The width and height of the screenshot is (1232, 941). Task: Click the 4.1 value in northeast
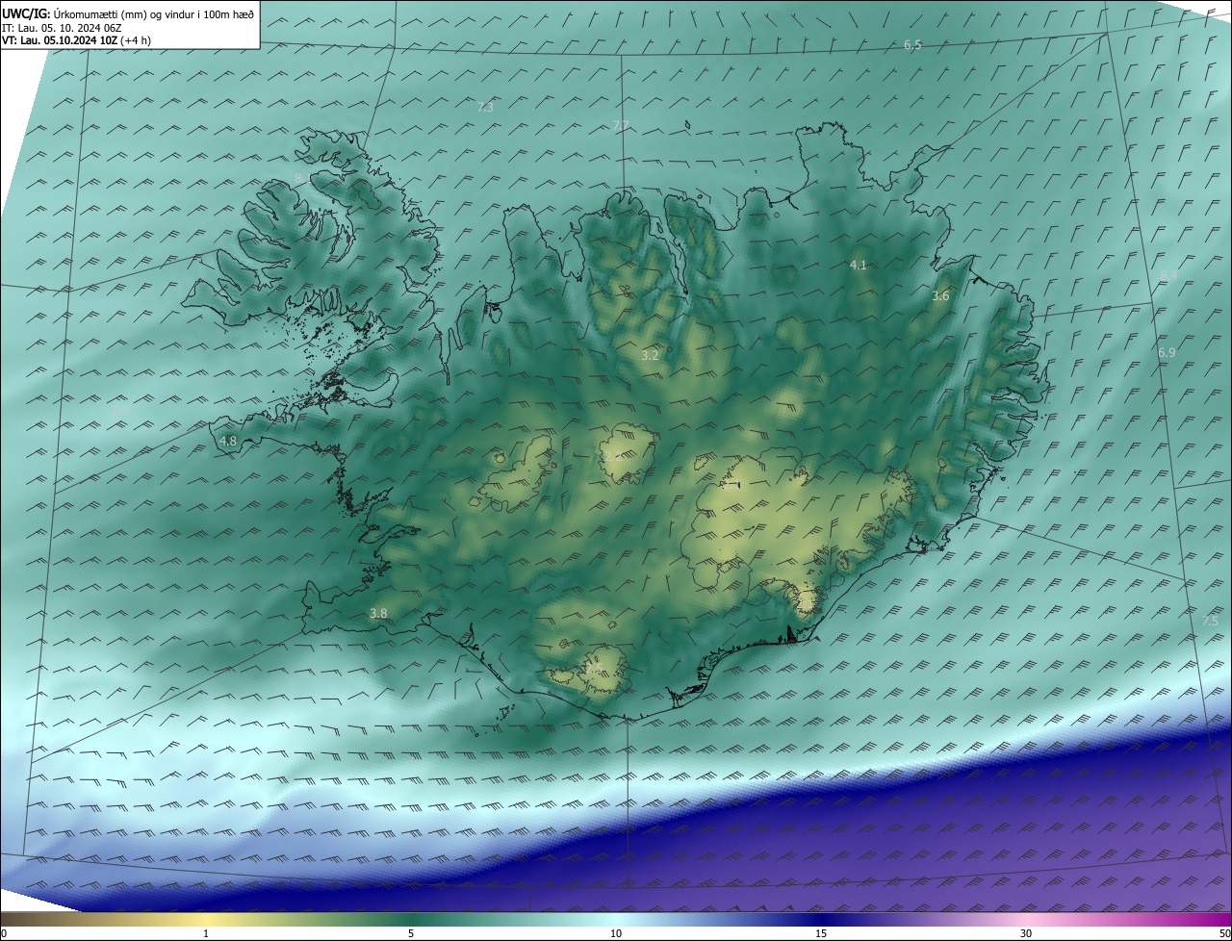point(859,265)
